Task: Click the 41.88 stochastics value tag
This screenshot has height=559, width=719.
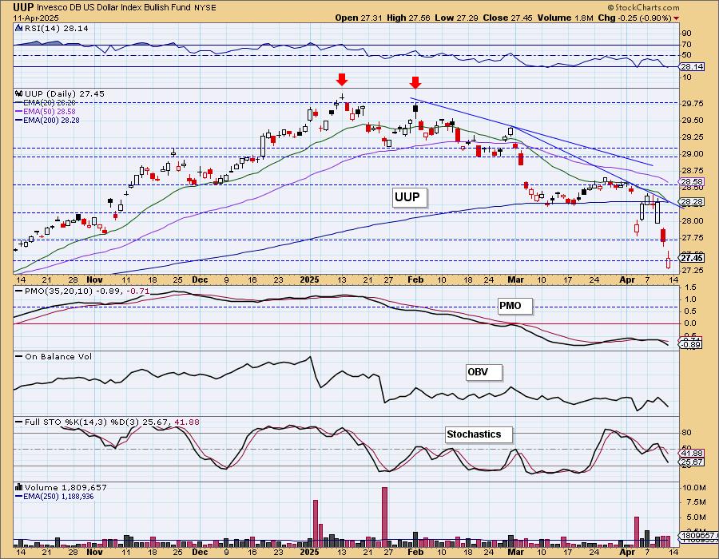Action: tap(692, 453)
